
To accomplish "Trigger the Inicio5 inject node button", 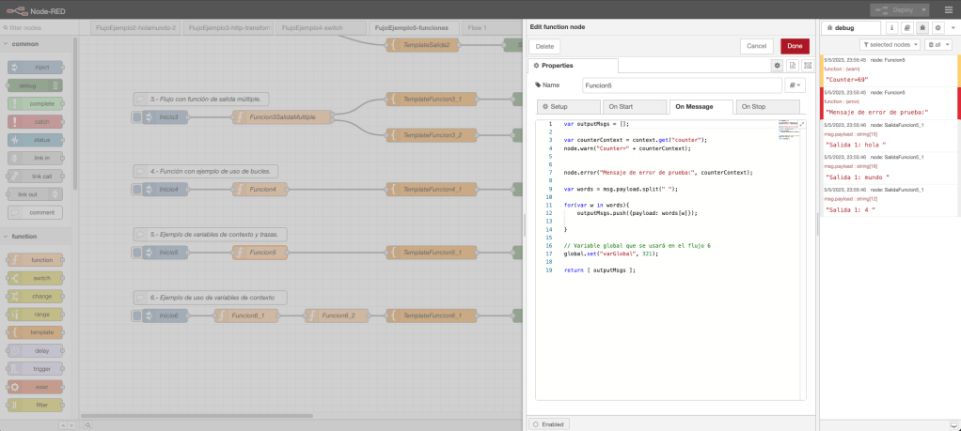I will (137, 253).
